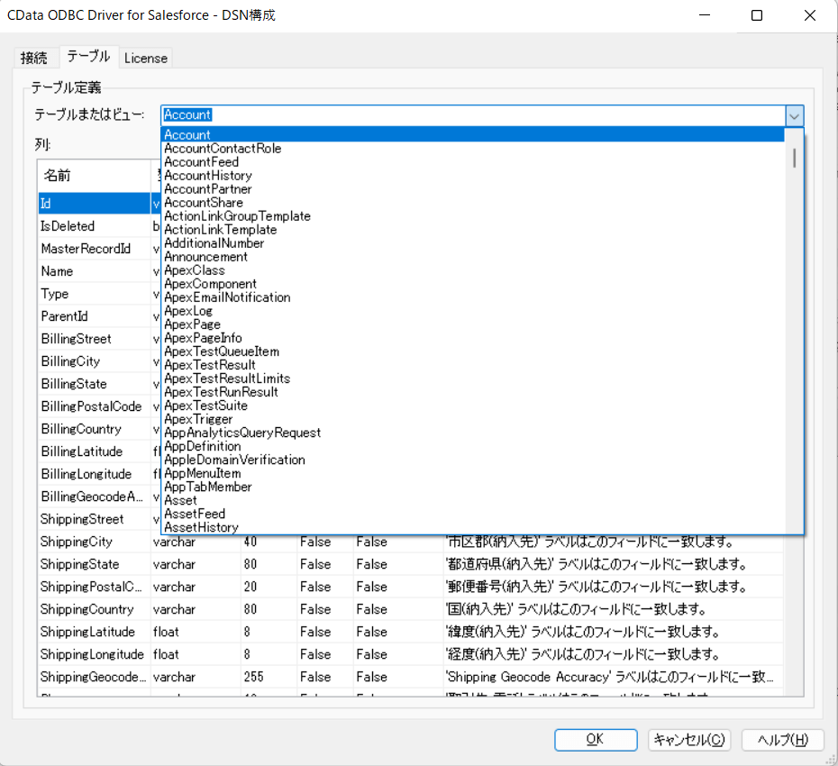Select ApexTestRunResult from the list
838x766 pixels.
click(473, 392)
